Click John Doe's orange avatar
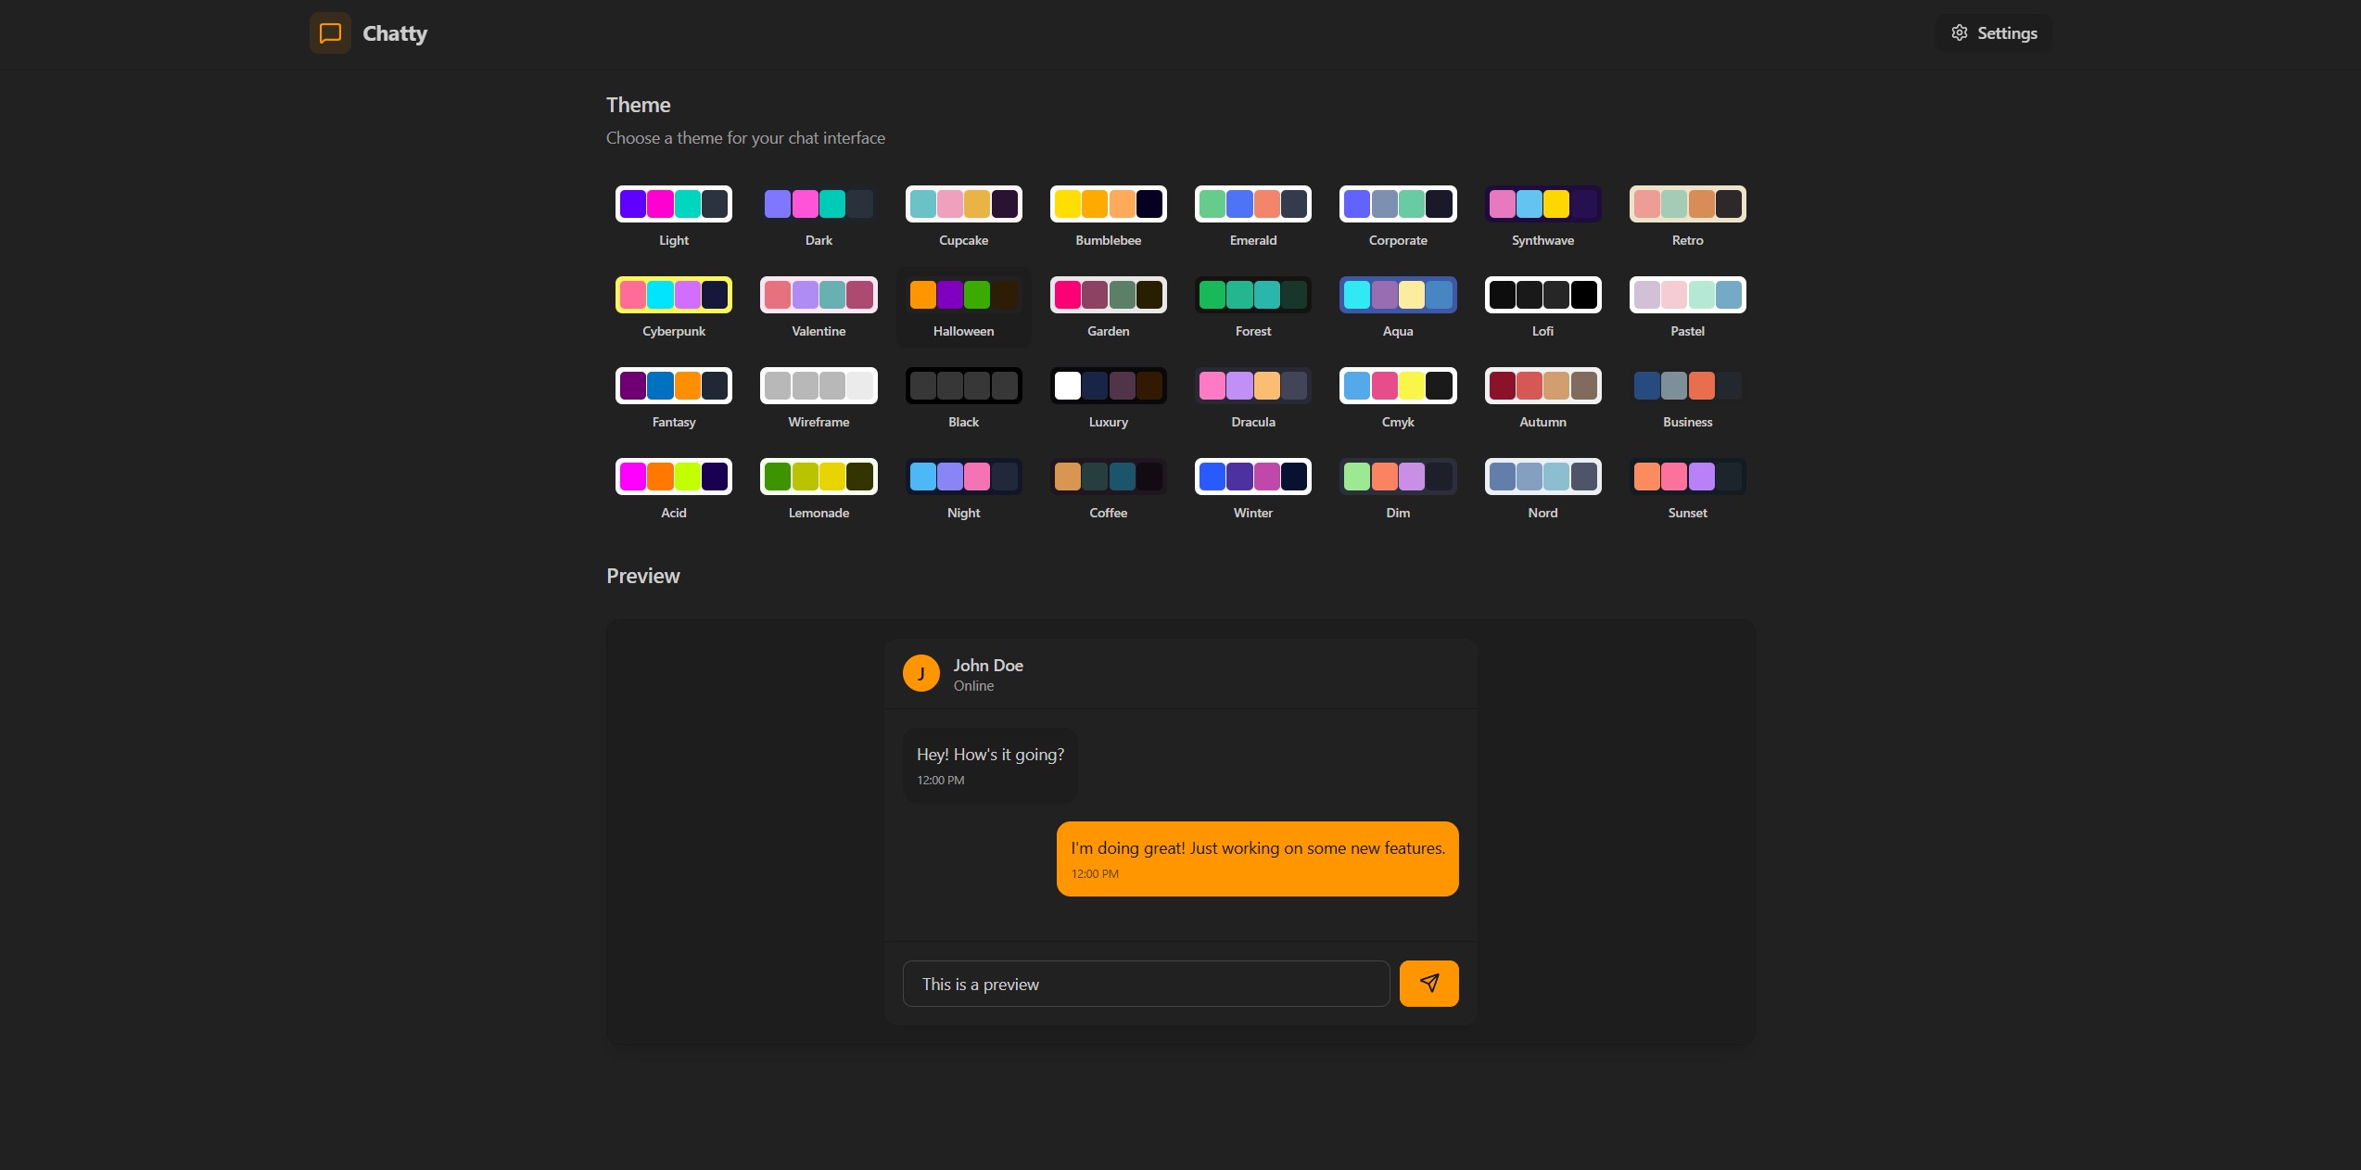This screenshot has height=1170, width=2361. coord(920,673)
